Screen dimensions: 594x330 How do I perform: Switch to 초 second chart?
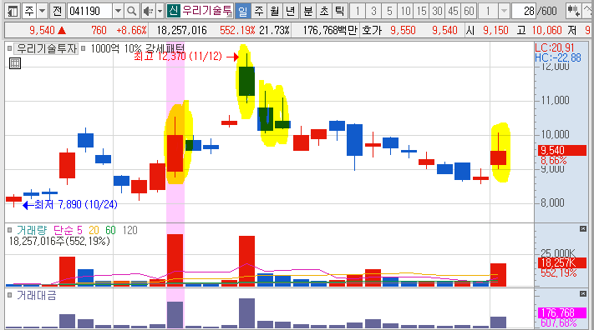click(324, 11)
